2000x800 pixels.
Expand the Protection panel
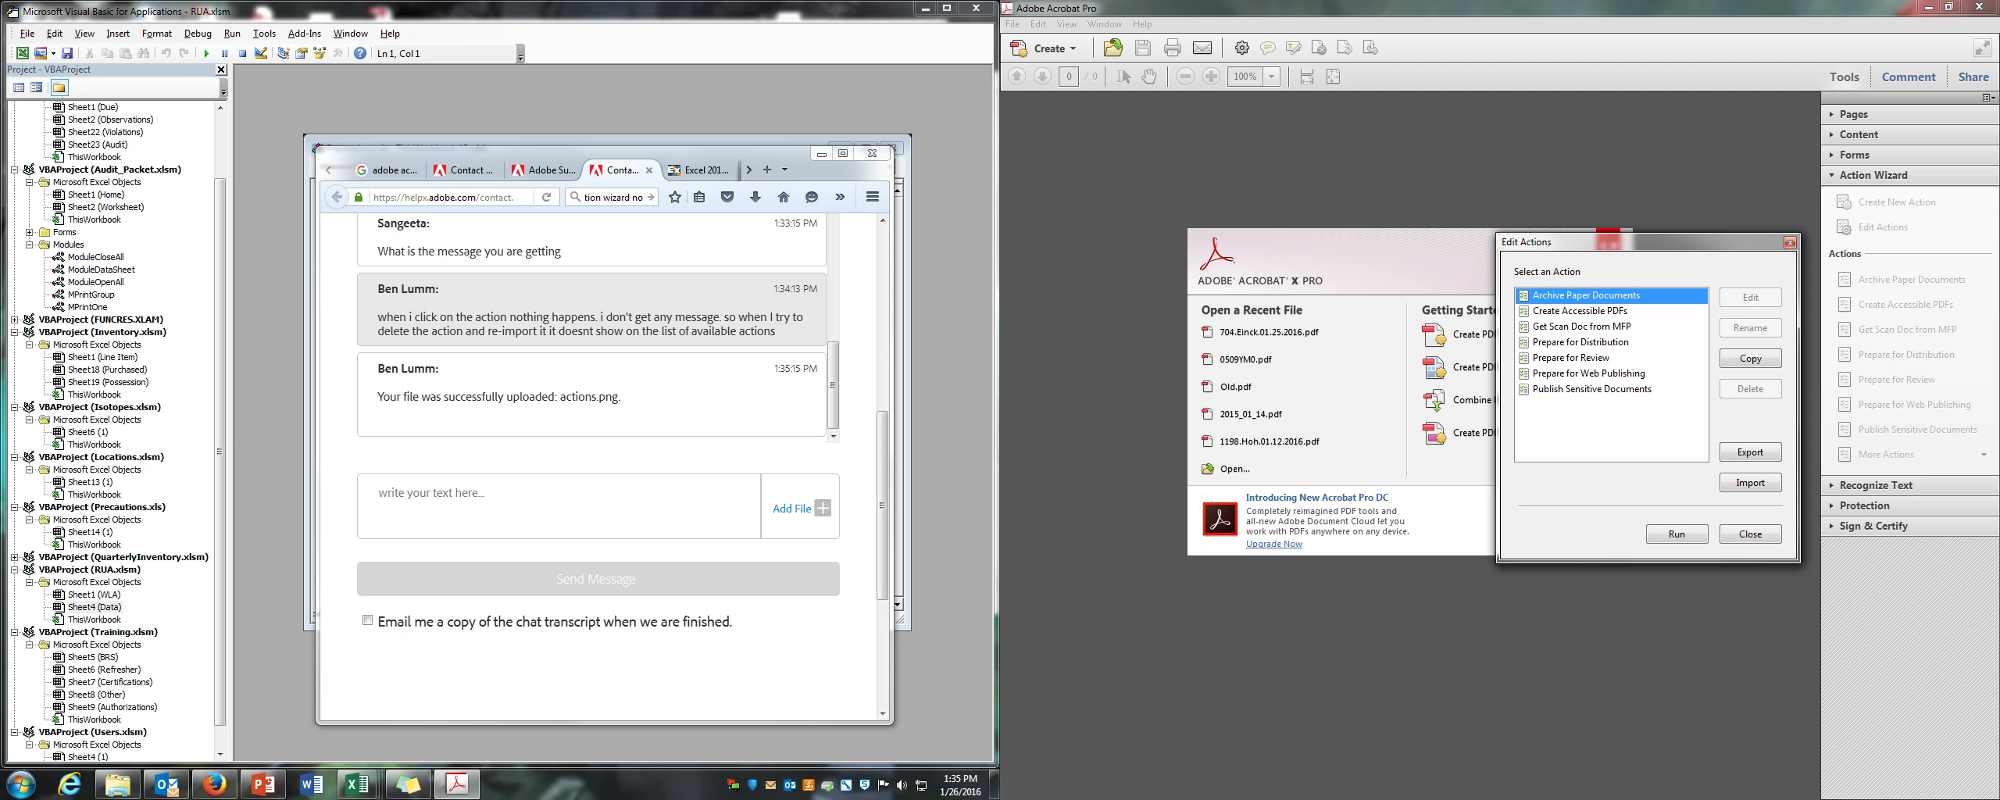pyautogui.click(x=1831, y=505)
